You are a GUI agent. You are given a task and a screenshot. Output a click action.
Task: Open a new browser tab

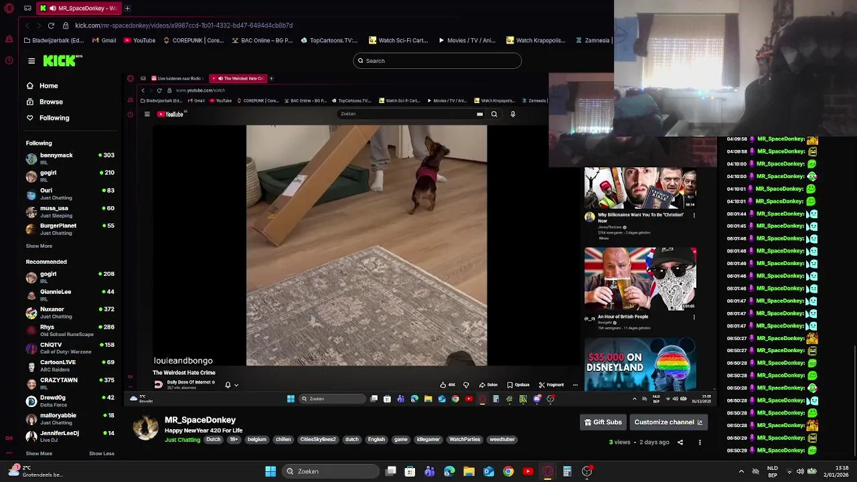(x=127, y=8)
